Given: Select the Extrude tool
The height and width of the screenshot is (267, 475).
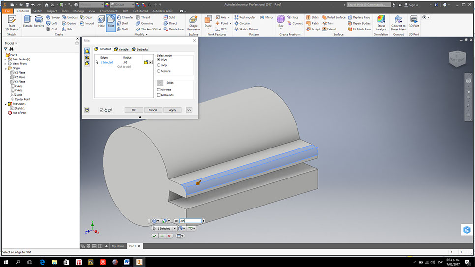Looking at the screenshot, I should [27, 21].
